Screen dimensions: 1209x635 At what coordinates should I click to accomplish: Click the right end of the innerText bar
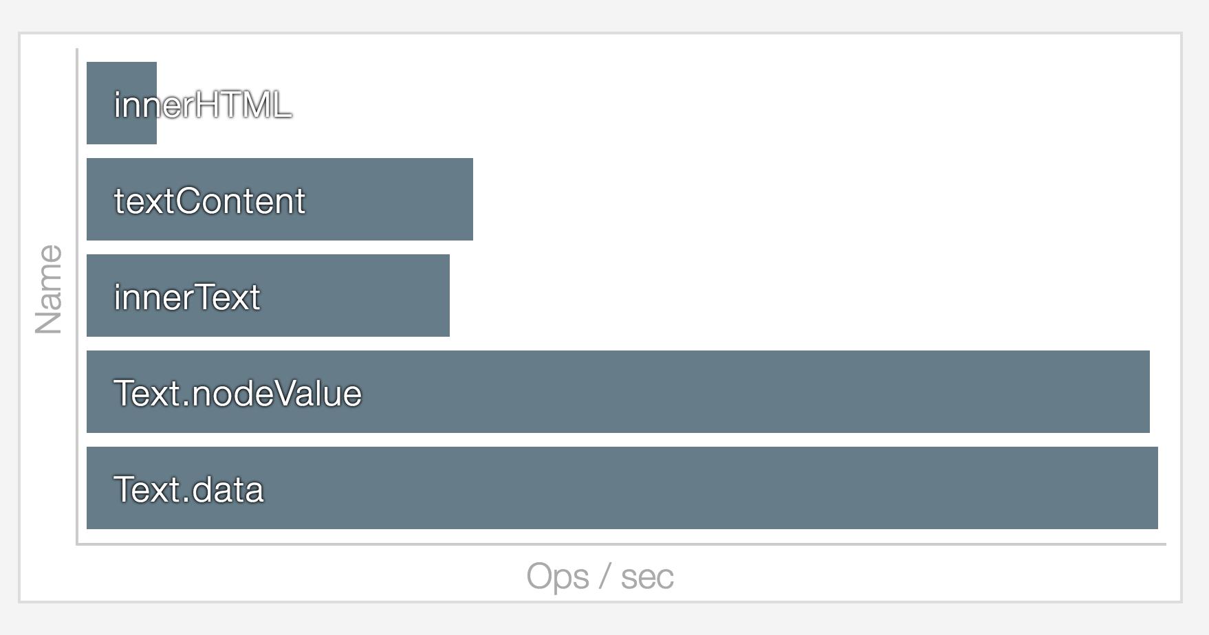tap(444, 296)
